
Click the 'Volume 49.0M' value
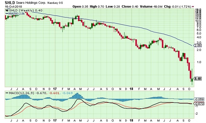(151, 7)
